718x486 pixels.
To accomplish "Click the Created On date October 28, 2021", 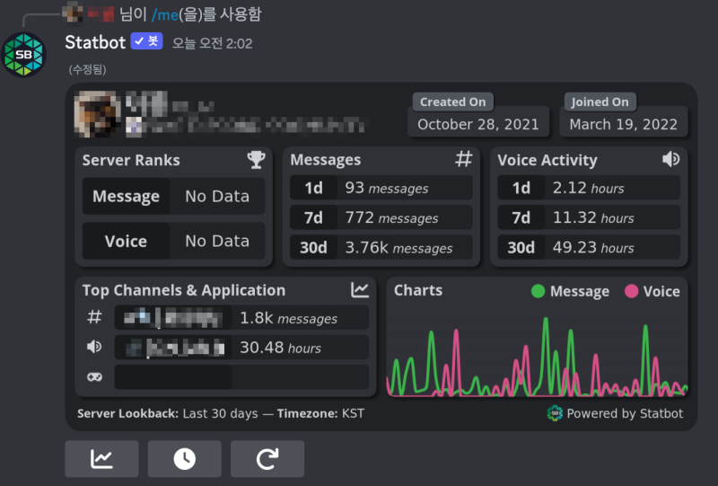I will 478,124.
